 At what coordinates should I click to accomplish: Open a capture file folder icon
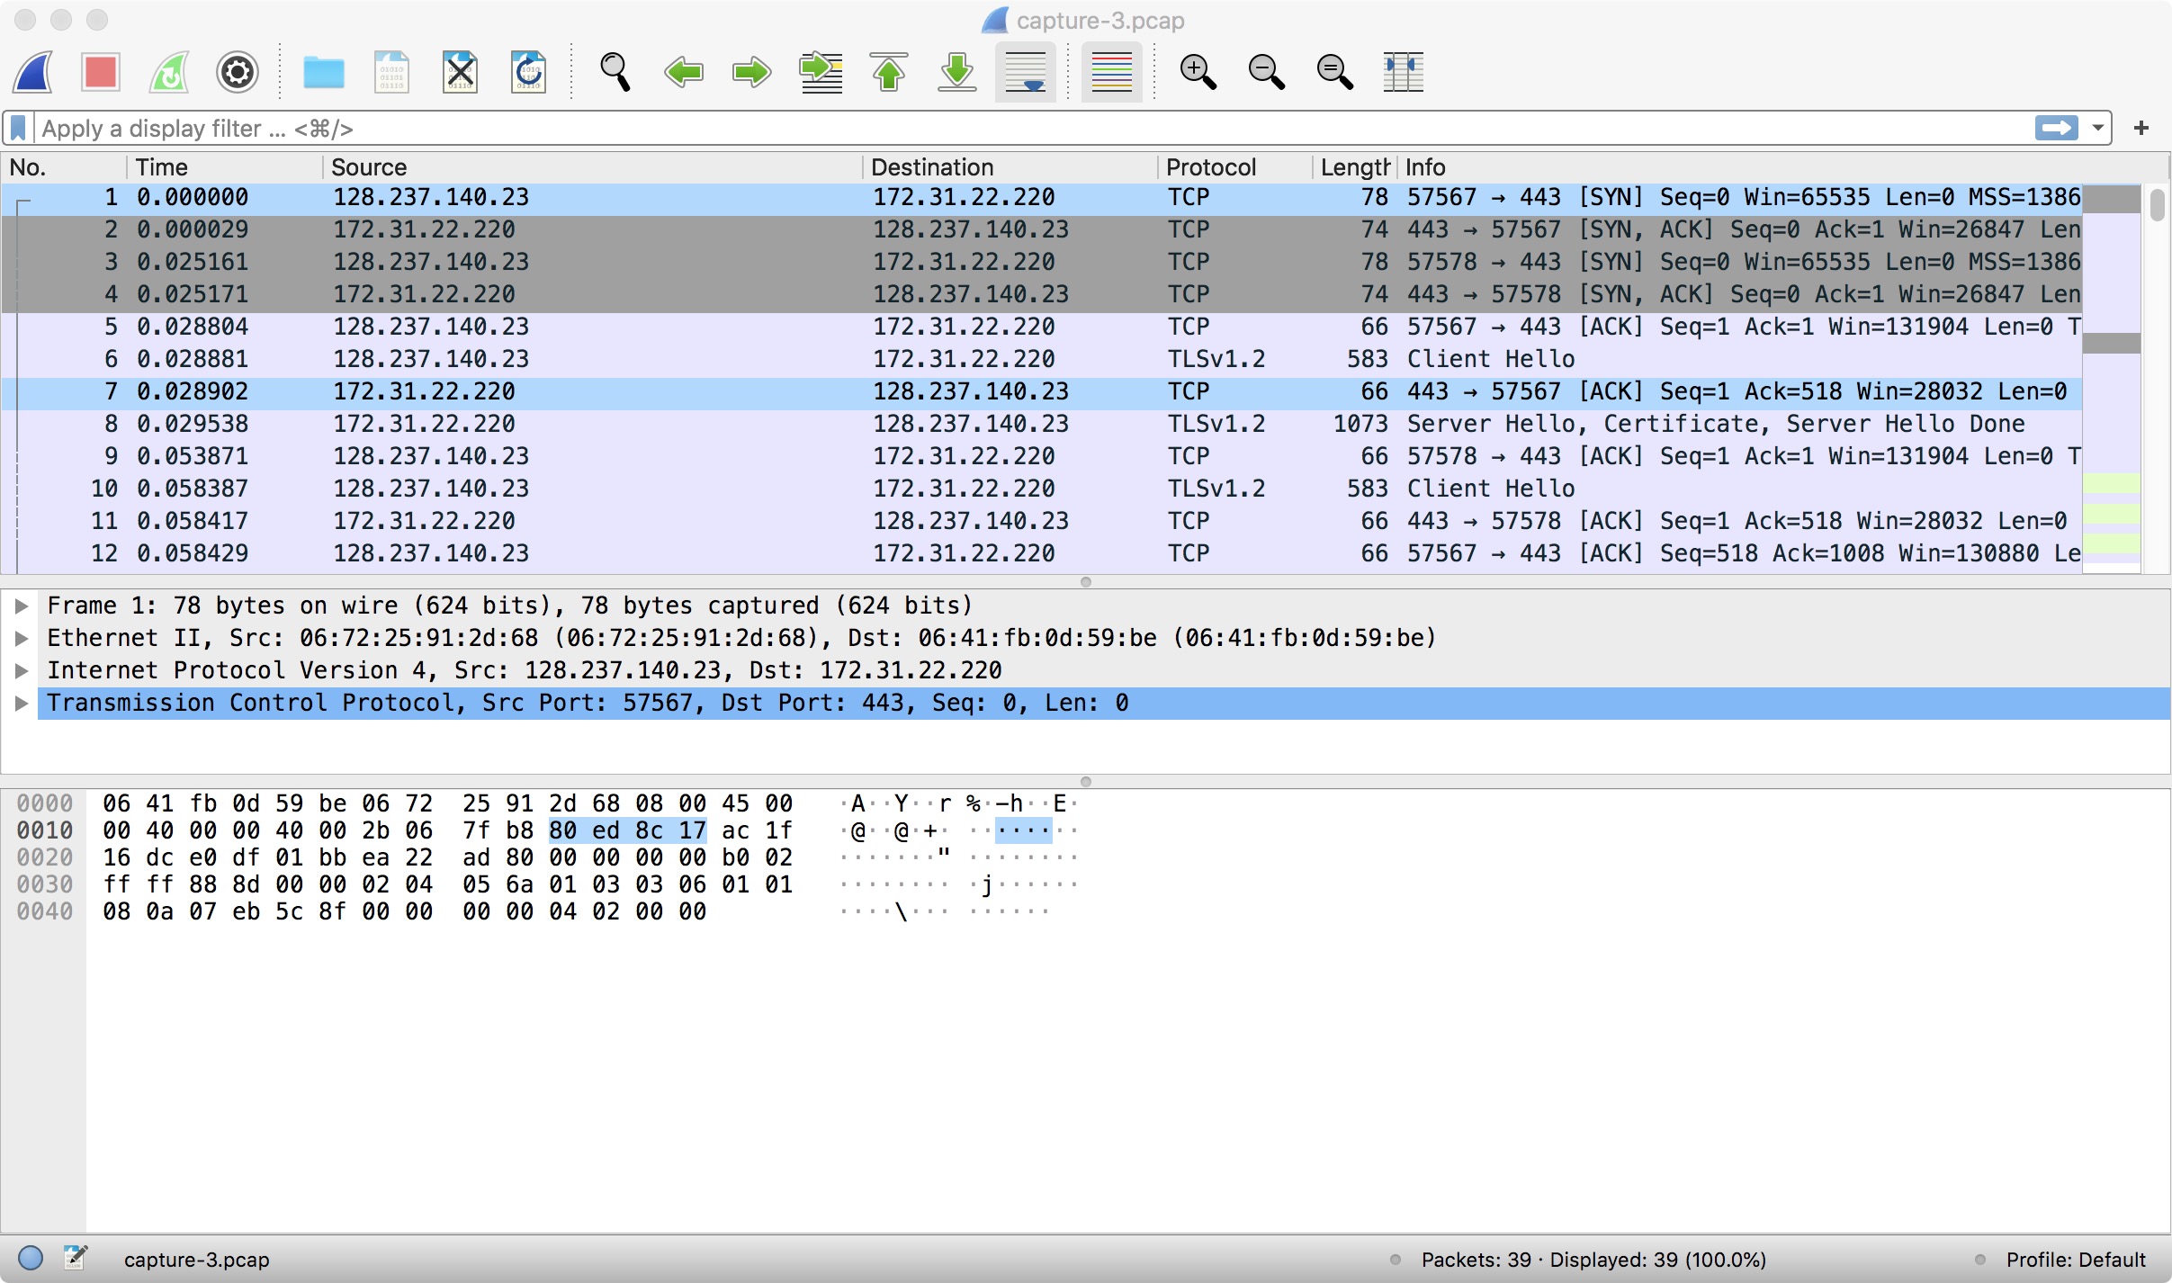[x=324, y=72]
